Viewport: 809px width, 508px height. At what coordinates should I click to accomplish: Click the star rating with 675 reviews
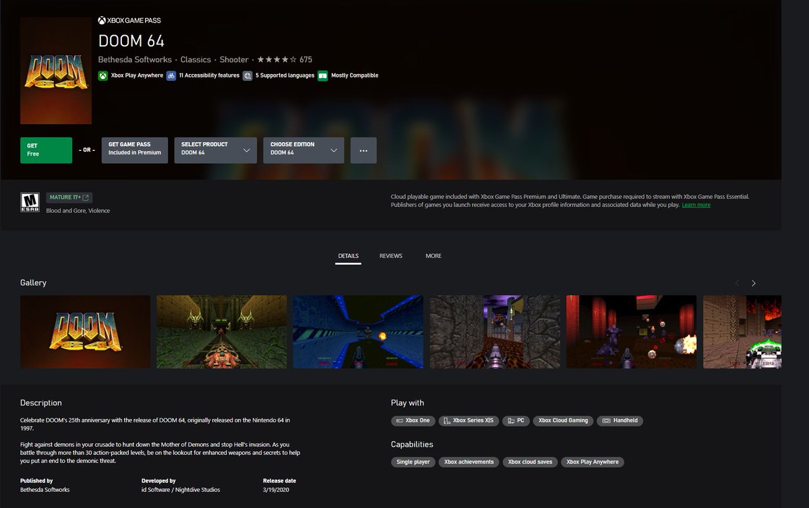284,59
